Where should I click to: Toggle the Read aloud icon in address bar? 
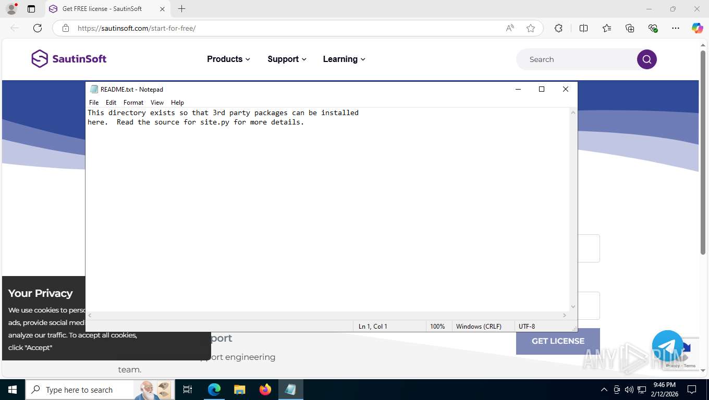point(510,28)
